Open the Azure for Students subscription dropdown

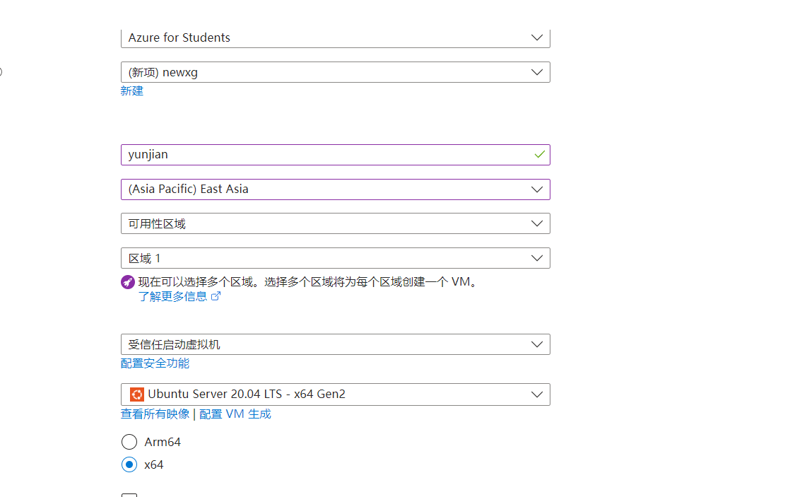click(335, 37)
